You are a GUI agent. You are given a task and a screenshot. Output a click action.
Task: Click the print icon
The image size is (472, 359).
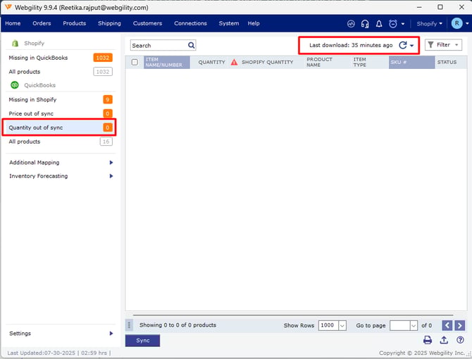427,340
